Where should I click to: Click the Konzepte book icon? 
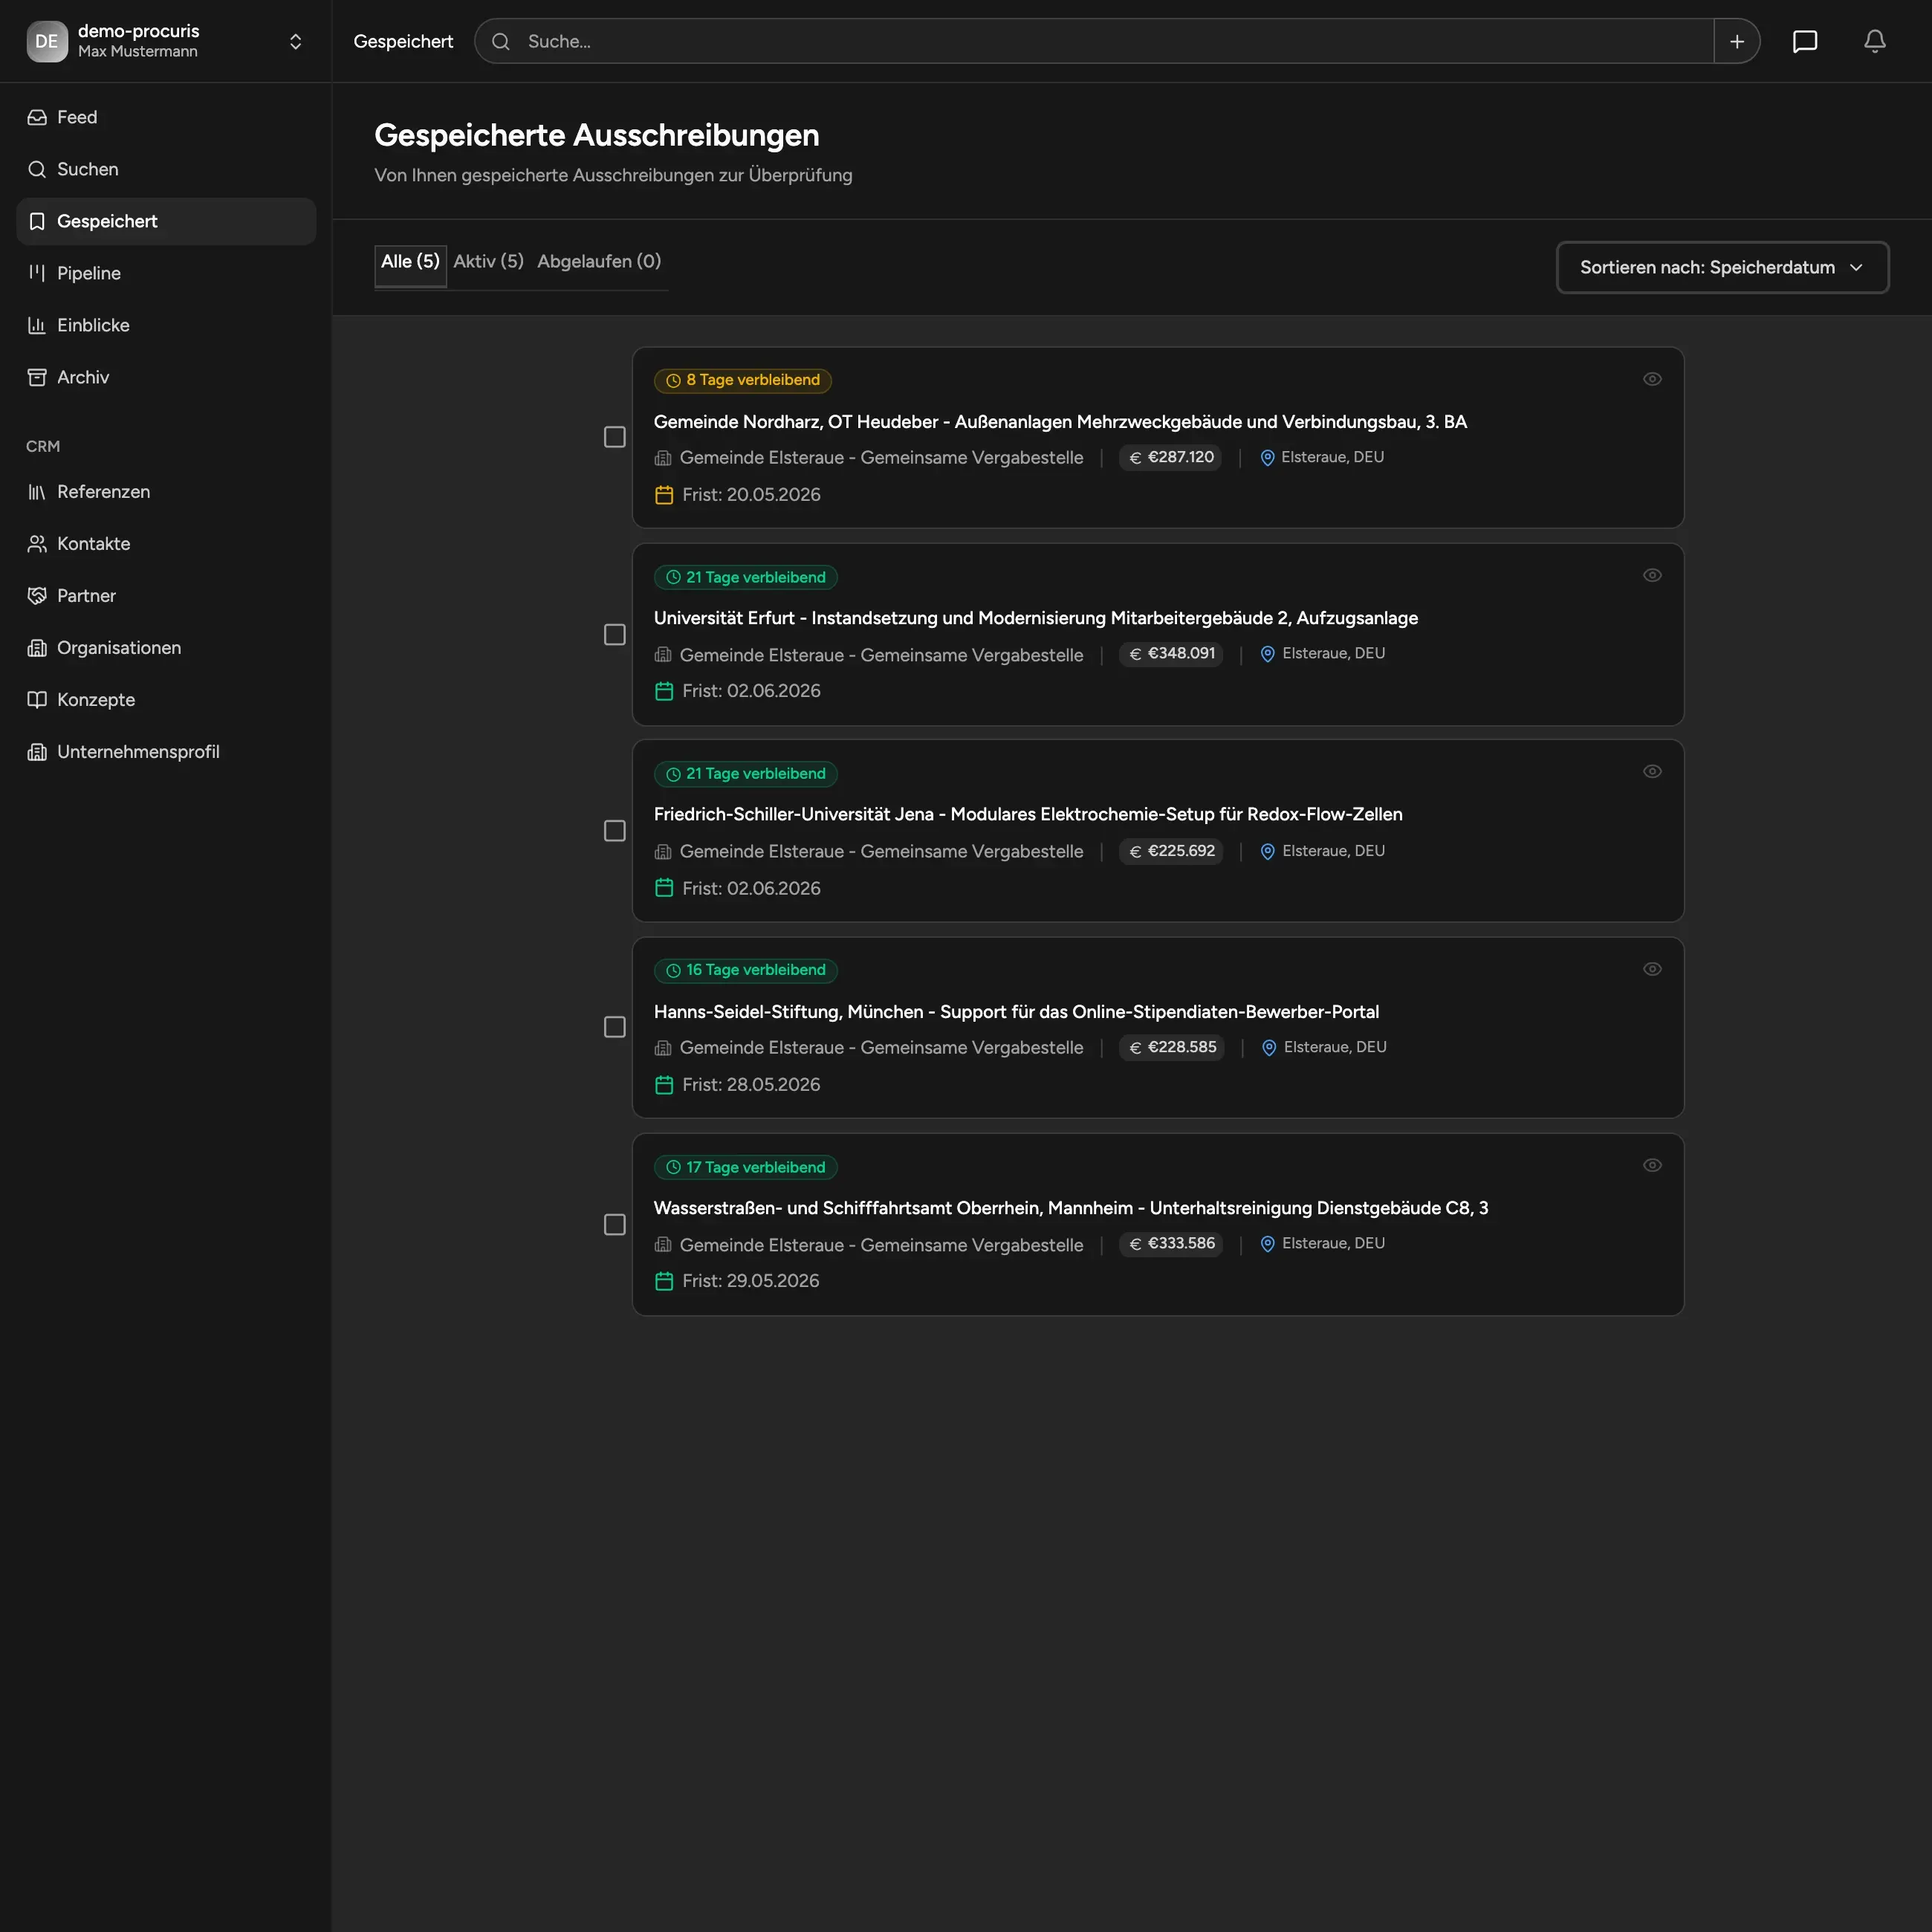click(37, 700)
